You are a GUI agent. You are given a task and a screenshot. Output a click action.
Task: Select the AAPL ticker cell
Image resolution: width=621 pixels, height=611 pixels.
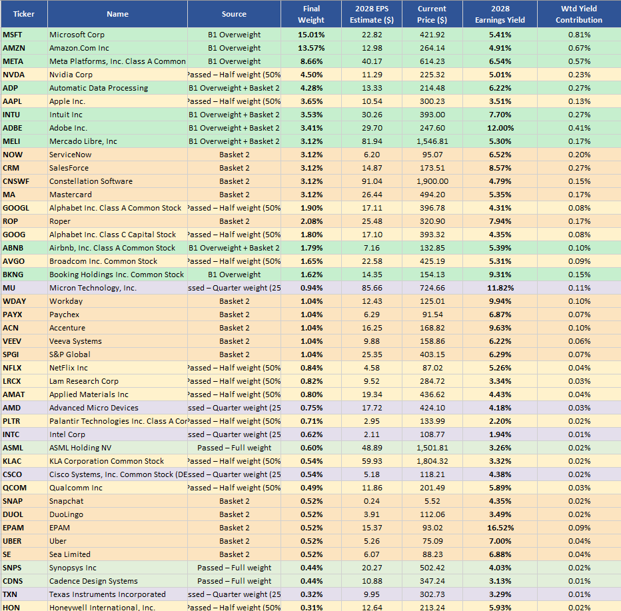click(24, 101)
